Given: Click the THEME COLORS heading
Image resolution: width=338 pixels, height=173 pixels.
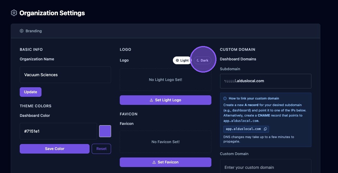Looking at the screenshot, I should [36, 106].
